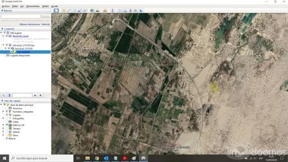Collapse the Solicitud_1210158.shp node
288x162 pixels.
[3, 45]
